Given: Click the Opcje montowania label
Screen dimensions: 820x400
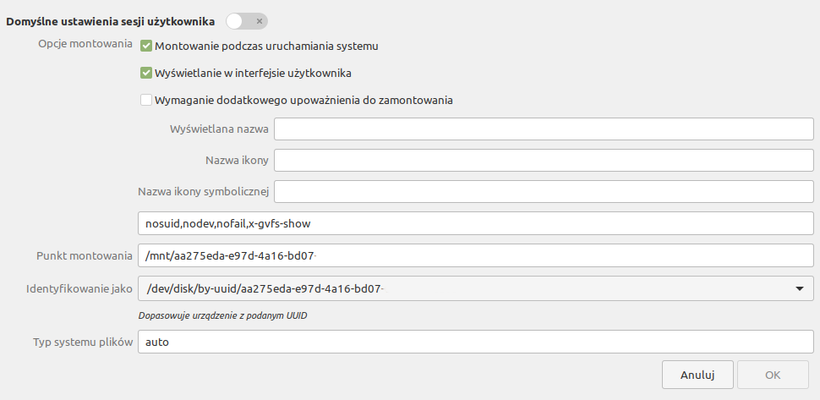Looking at the screenshot, I should pos(85,44).
